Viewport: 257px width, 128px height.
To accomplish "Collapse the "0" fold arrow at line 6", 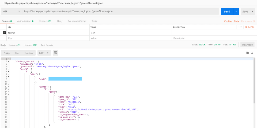I will (x=8, y=72).
